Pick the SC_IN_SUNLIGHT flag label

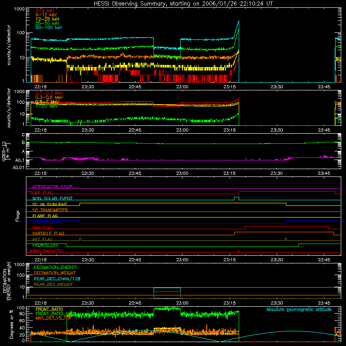(50, 204)
